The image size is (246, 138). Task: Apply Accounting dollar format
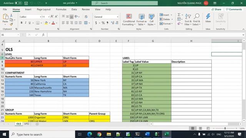(x=96, y=23)
